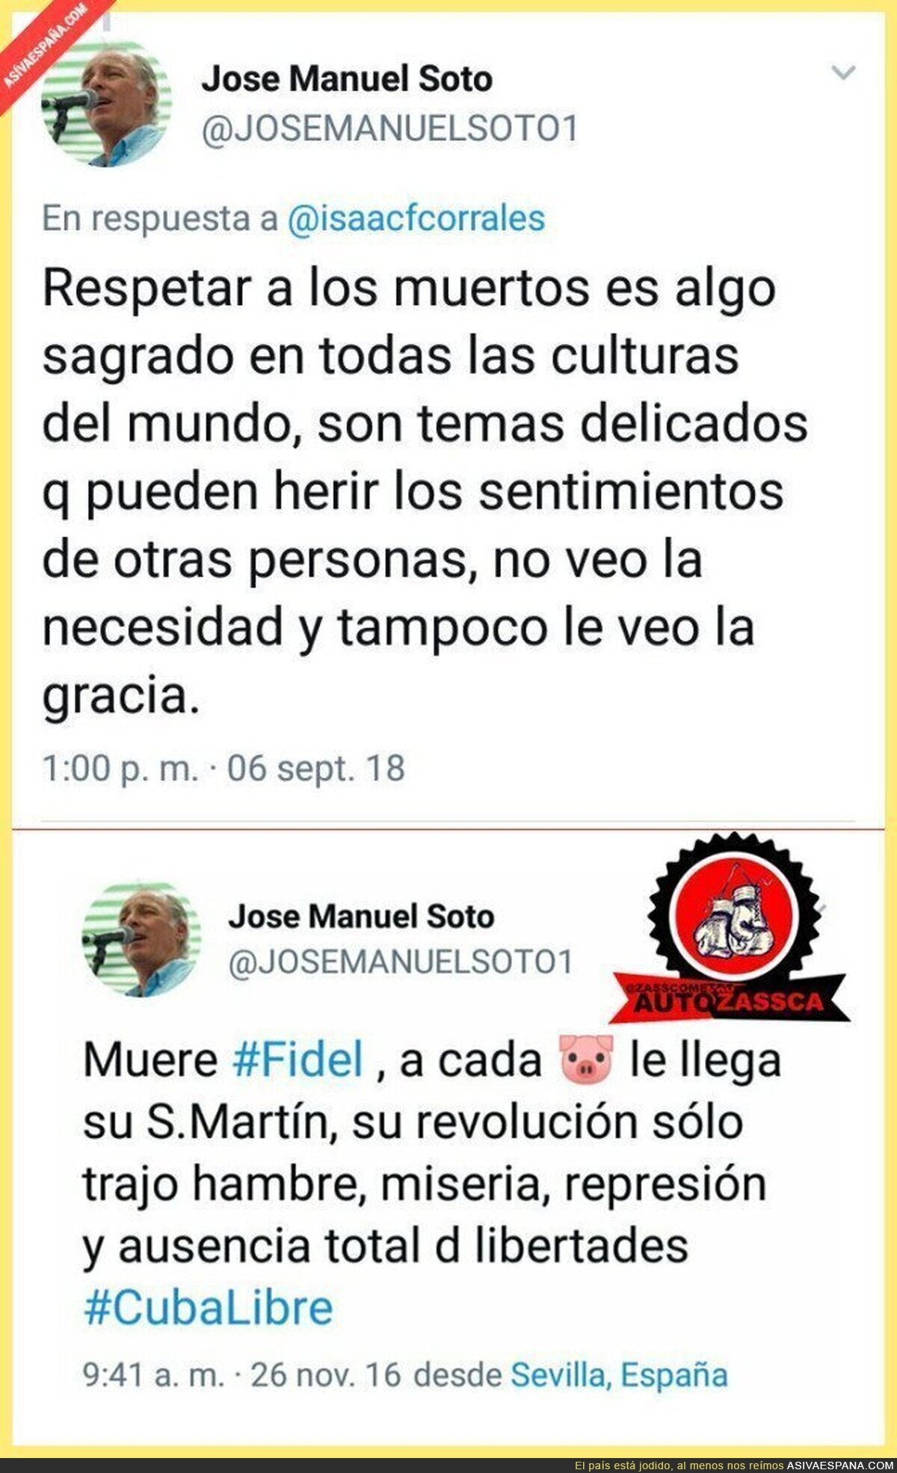Open Jose Manuel Soto's avatar in first tweet

(106, 103)
